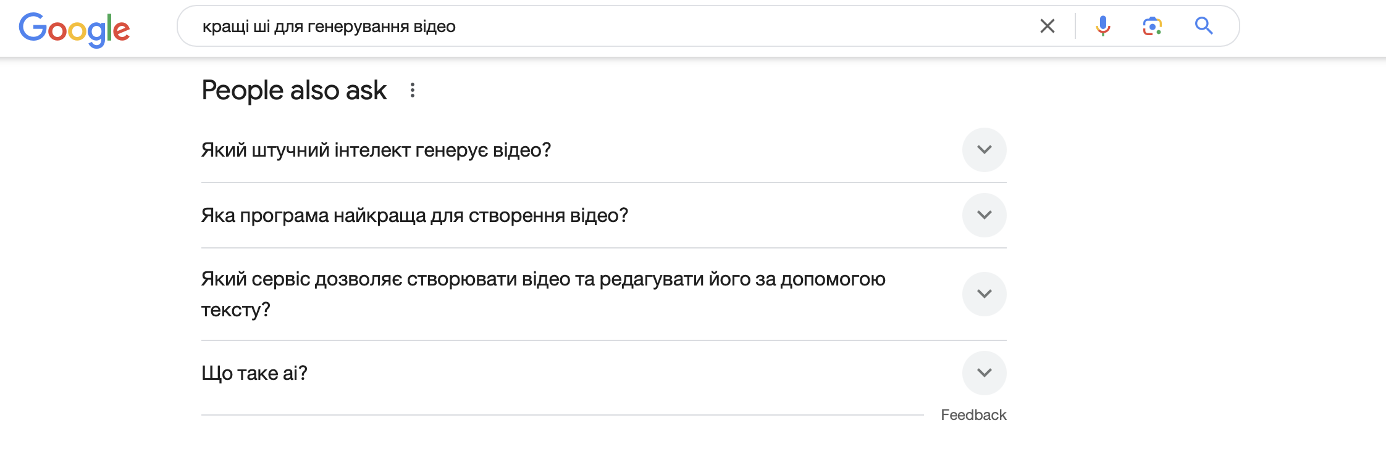Click the Google logo

point(74,28)
